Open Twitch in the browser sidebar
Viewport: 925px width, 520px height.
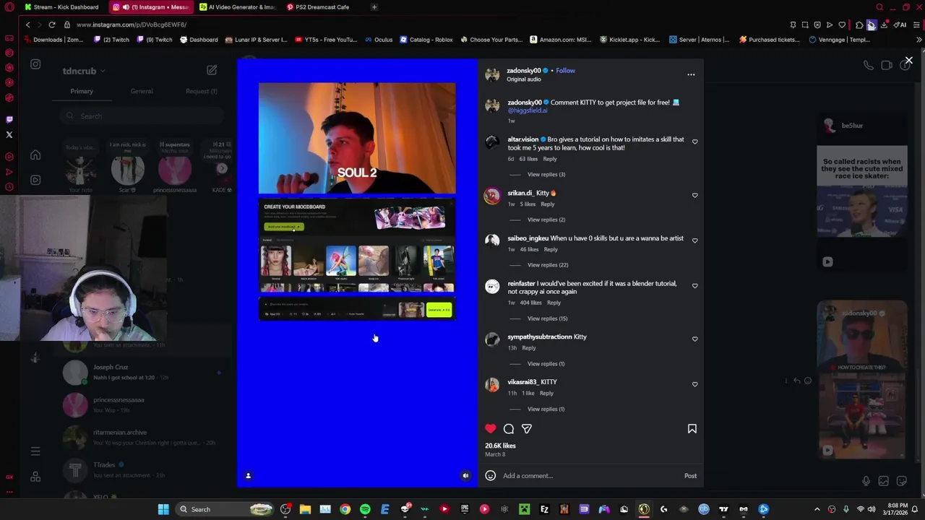[9, 119]
